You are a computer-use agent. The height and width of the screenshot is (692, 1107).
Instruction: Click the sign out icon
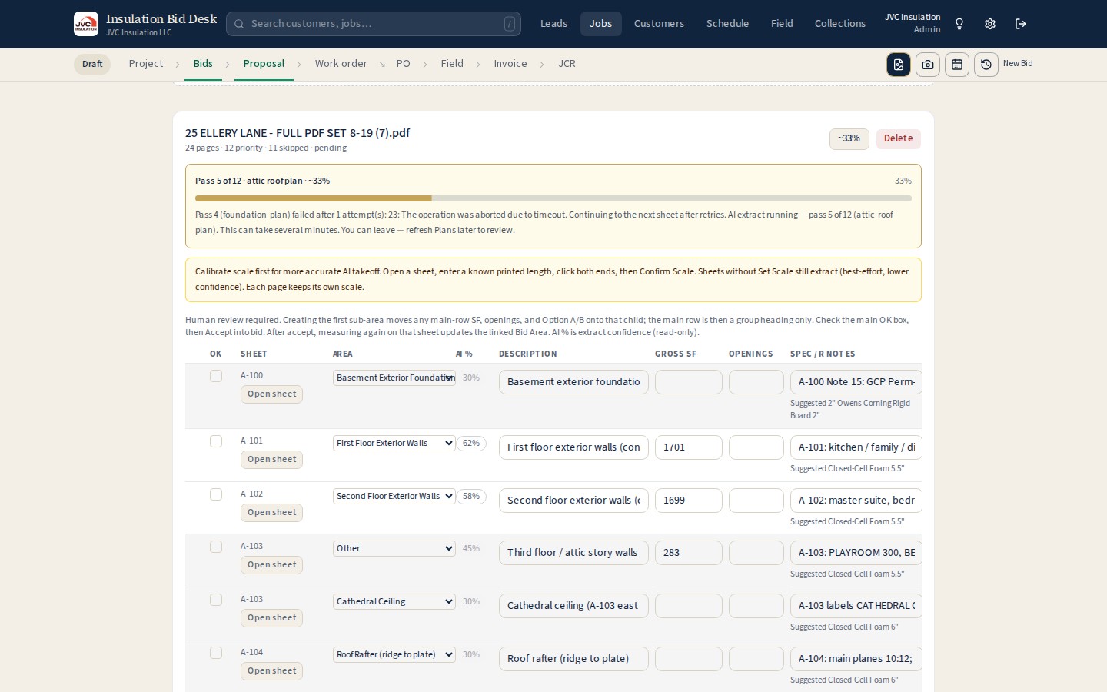(x=1021, y=24)
